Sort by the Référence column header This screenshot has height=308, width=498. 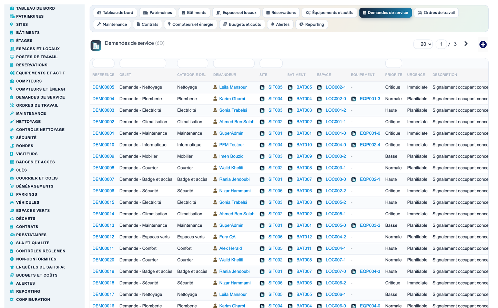pyautogui.click(x=103, y=75)
